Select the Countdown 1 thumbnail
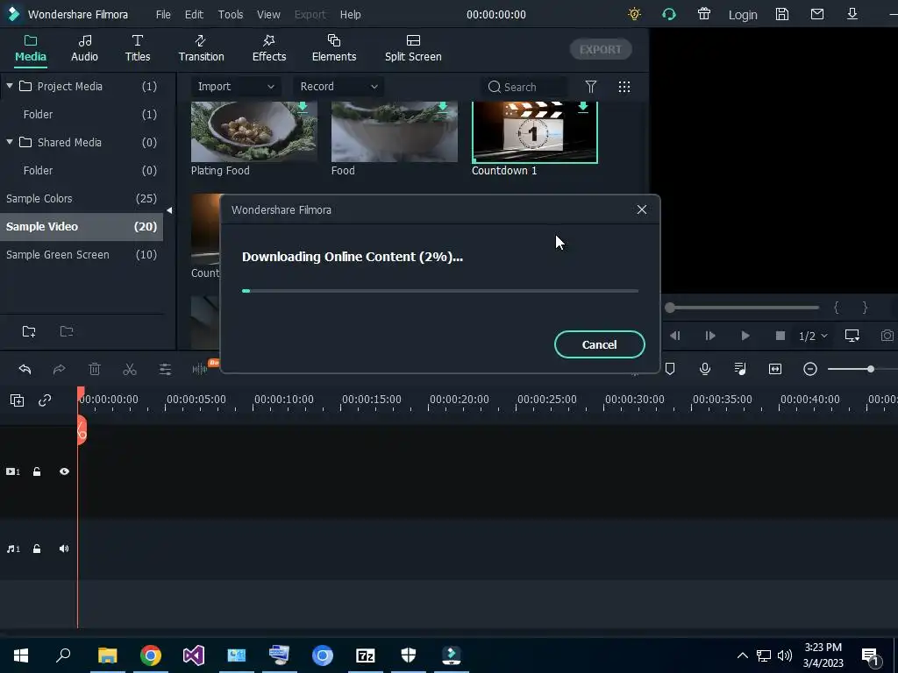 coord(534,132)
